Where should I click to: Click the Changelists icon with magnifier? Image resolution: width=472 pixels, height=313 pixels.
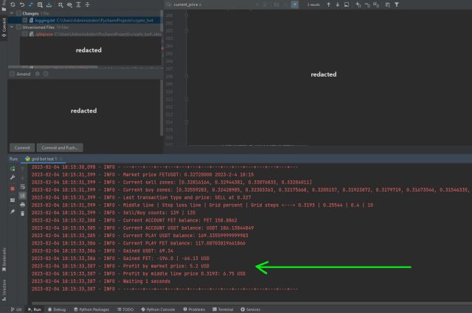[x=40, y=4]
